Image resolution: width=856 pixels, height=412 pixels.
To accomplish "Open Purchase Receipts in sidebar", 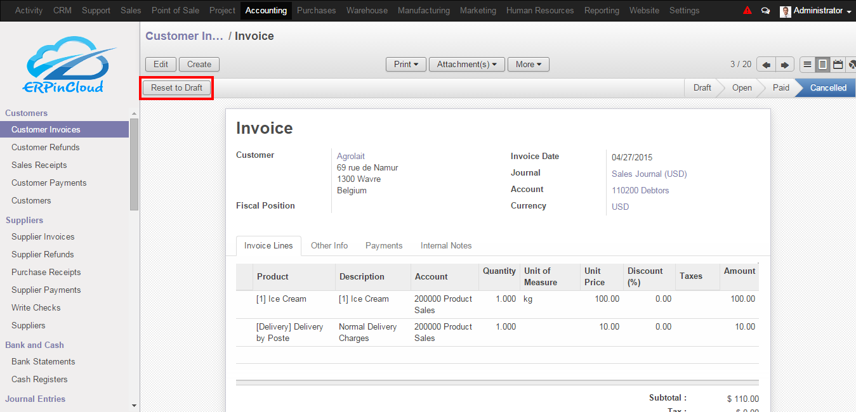I will click(x=64, y=273).
